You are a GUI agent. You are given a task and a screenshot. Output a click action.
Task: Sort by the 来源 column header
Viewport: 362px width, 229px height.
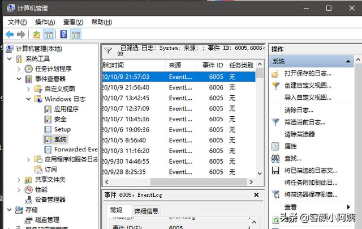(181, 65)
